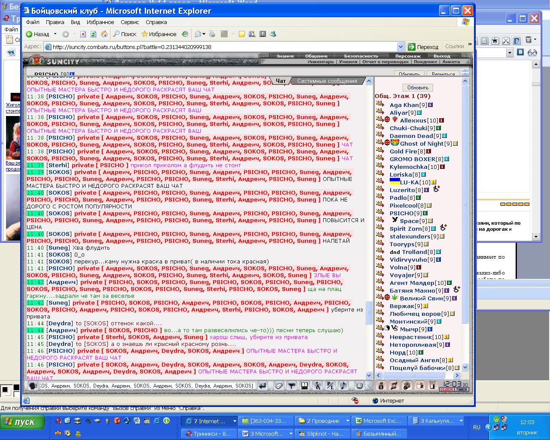Expand the Microsoft Word taskbar group

[x=291, y=434]
